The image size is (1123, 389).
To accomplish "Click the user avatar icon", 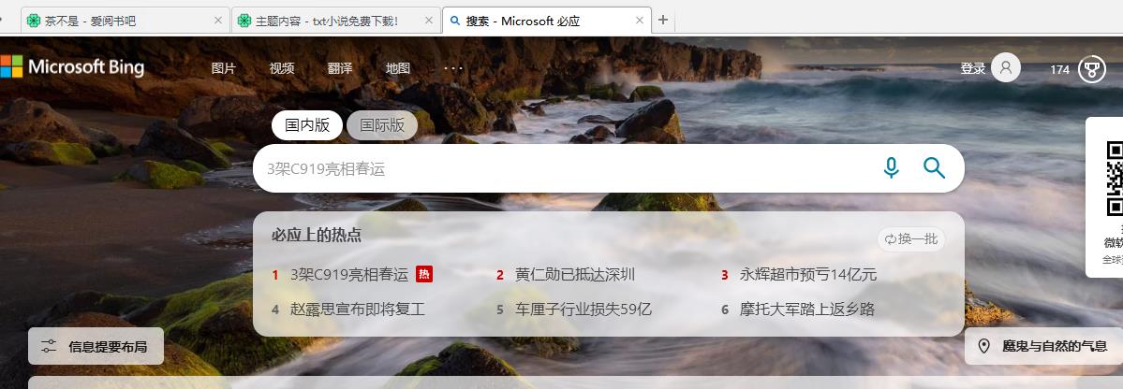I will [x=1006, y=68].
